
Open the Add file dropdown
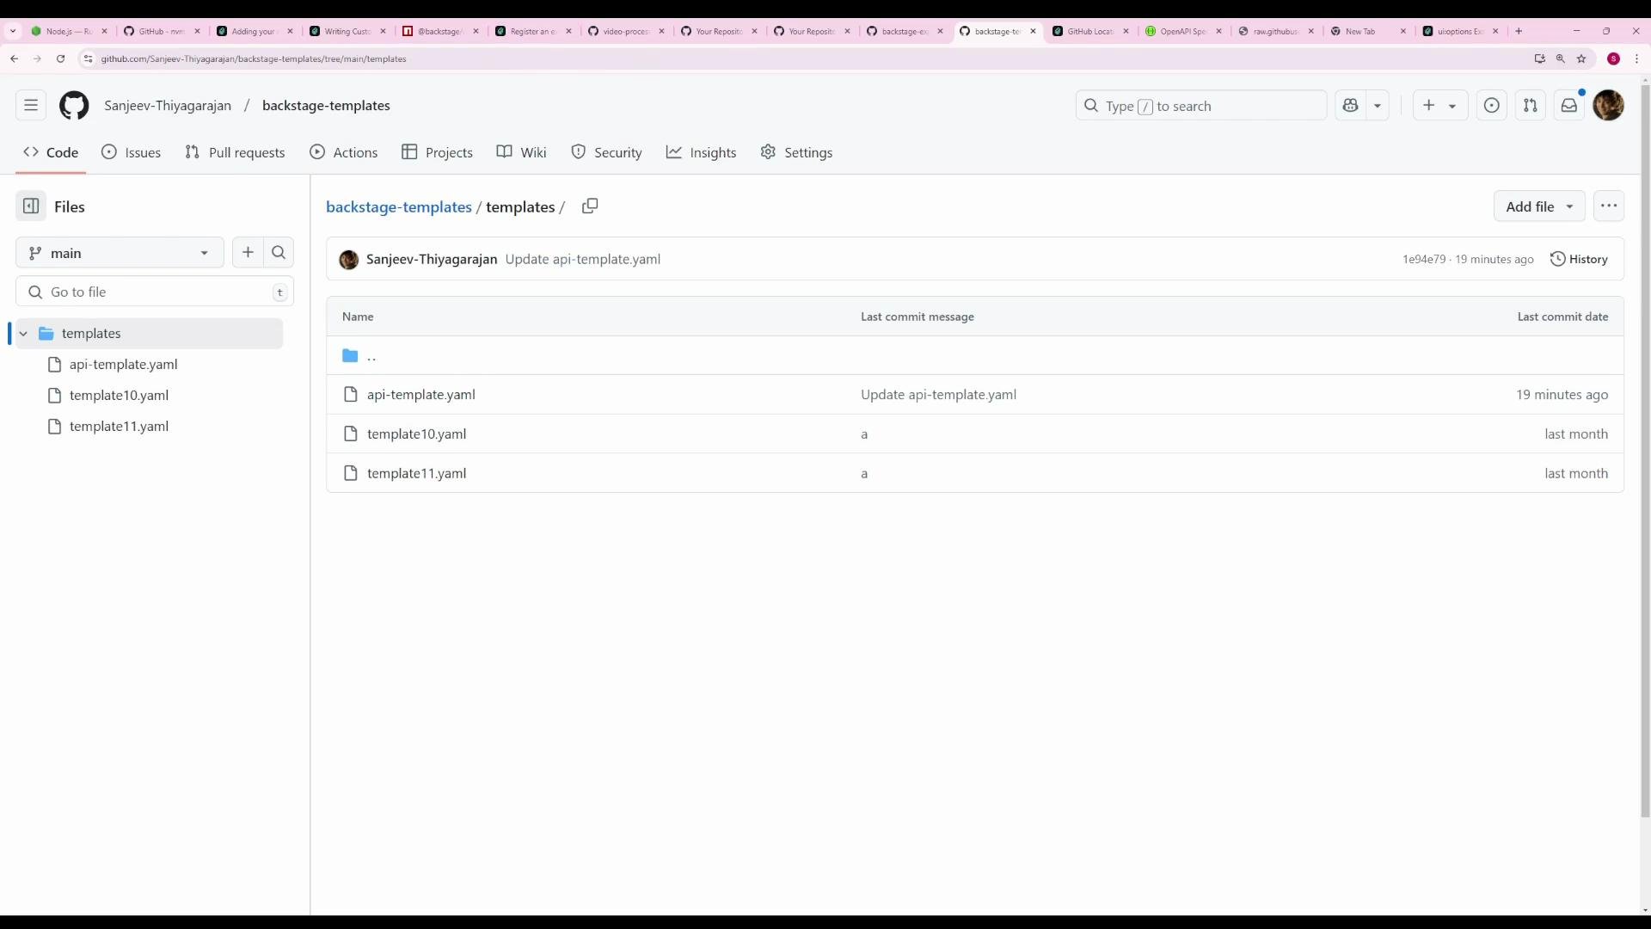(x=1539, y=206)
